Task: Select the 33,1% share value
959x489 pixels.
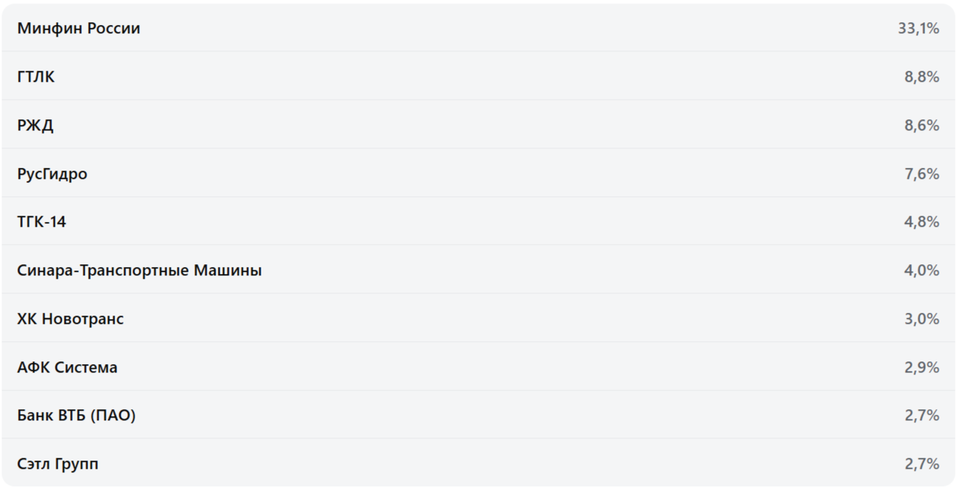Action: point(918,28)
